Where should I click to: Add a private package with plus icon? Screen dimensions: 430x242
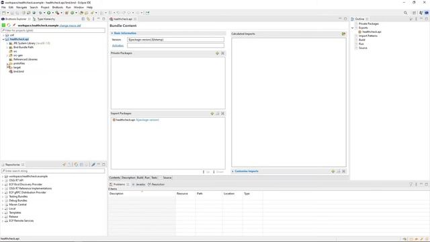217,53
